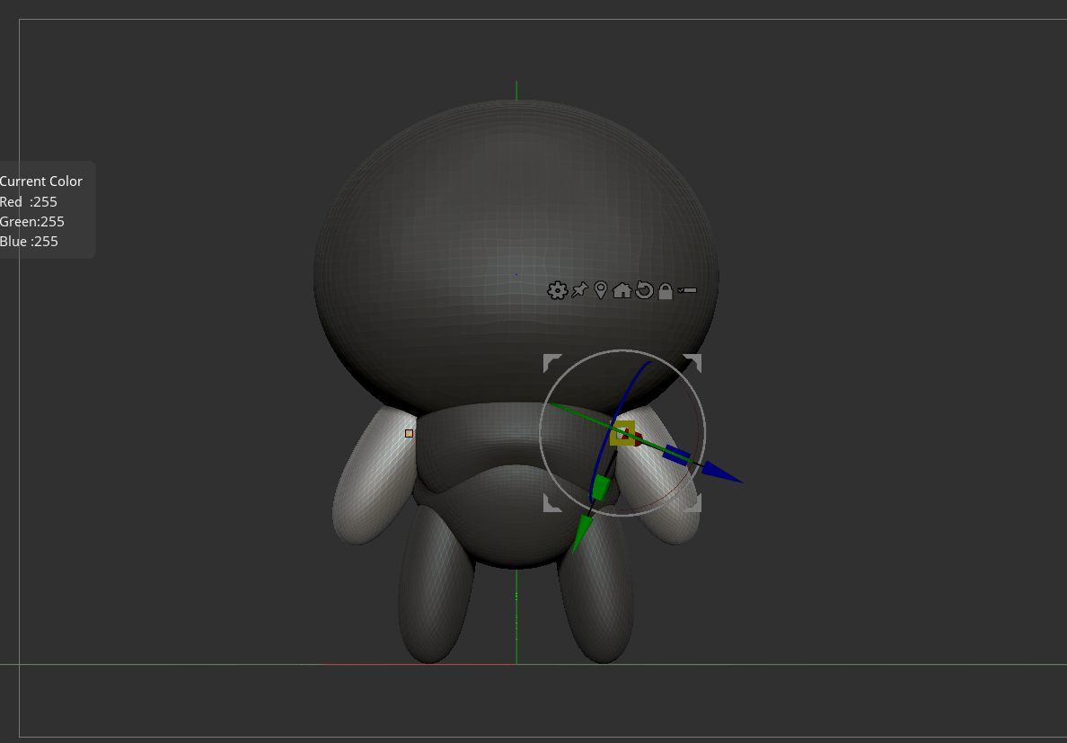The width and height of the screenshot is (1067, 743).
Task: Click the blue rectangular scale handle
Action: 676,455
